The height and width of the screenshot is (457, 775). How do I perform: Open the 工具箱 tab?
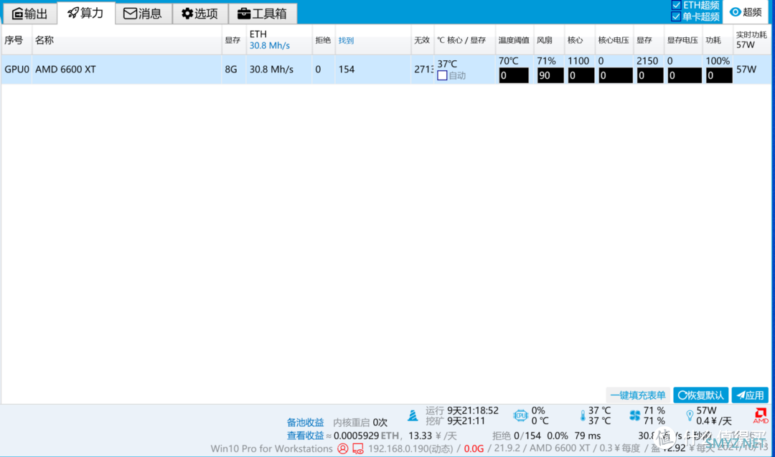pos(263,14)
